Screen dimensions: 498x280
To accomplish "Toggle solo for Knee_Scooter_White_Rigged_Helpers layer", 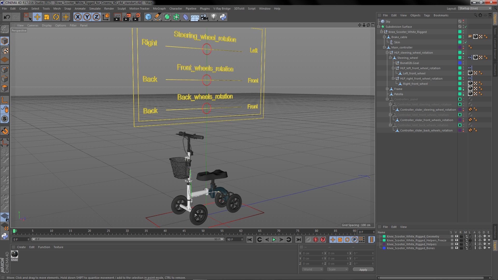I will pos(452,244).
